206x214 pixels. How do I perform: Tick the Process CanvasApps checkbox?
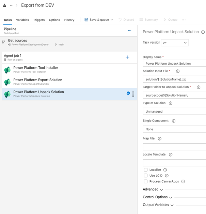pyautogui.click(x=146, y=181)
